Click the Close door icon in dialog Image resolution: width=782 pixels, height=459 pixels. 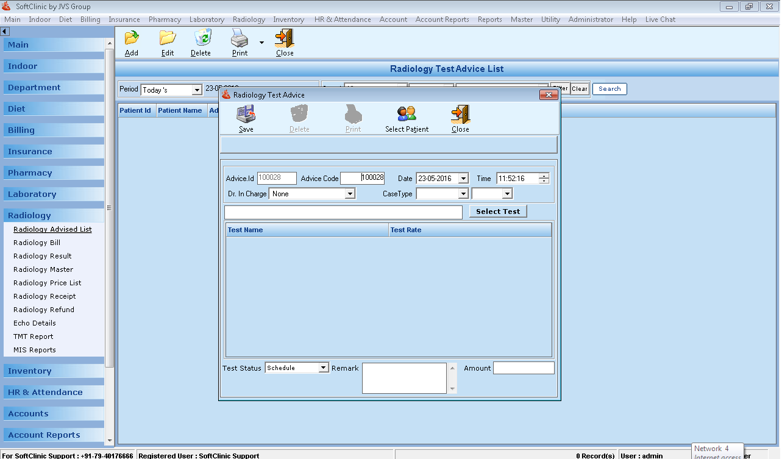[460, 114]
